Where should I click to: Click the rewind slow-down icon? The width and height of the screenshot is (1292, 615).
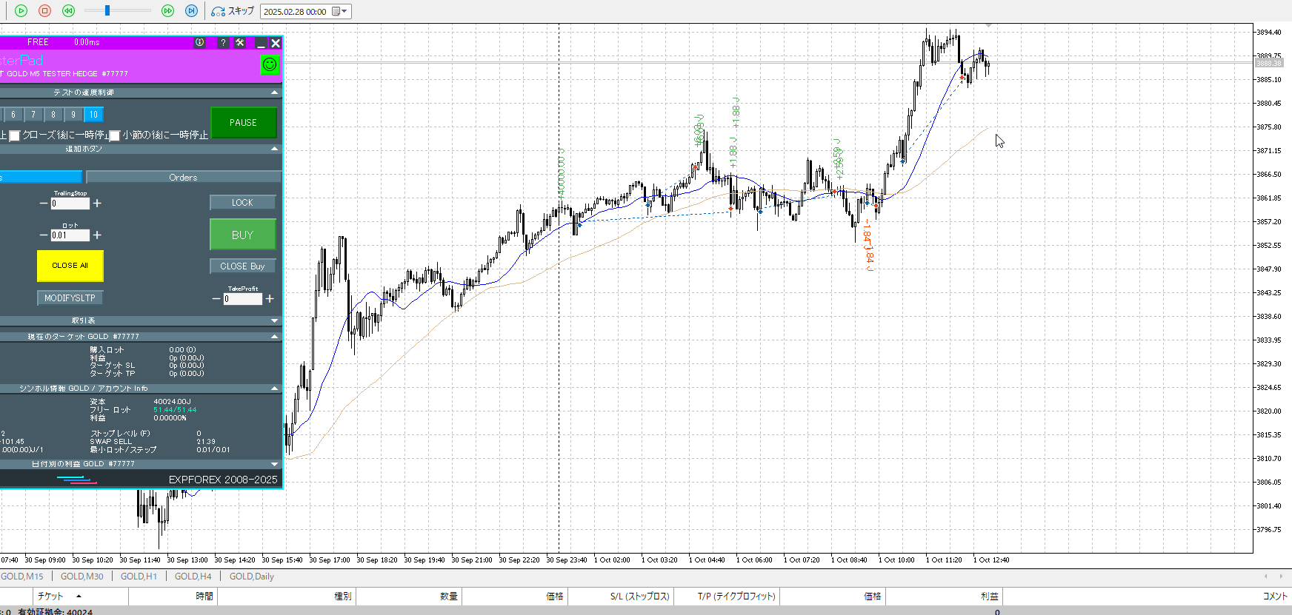pos(68,11)
